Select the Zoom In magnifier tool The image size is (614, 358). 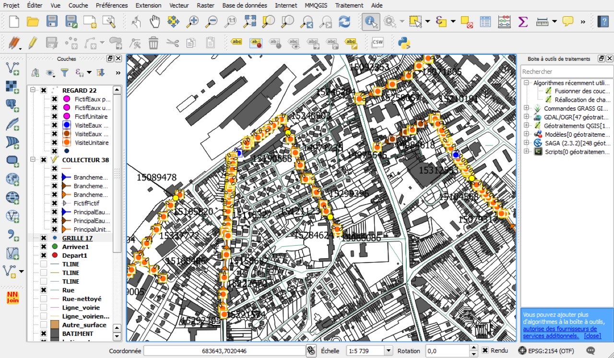click(x=193, y=22)
